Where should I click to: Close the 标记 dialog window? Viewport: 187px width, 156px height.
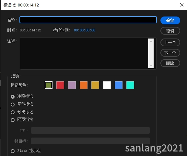click(182, 5)
